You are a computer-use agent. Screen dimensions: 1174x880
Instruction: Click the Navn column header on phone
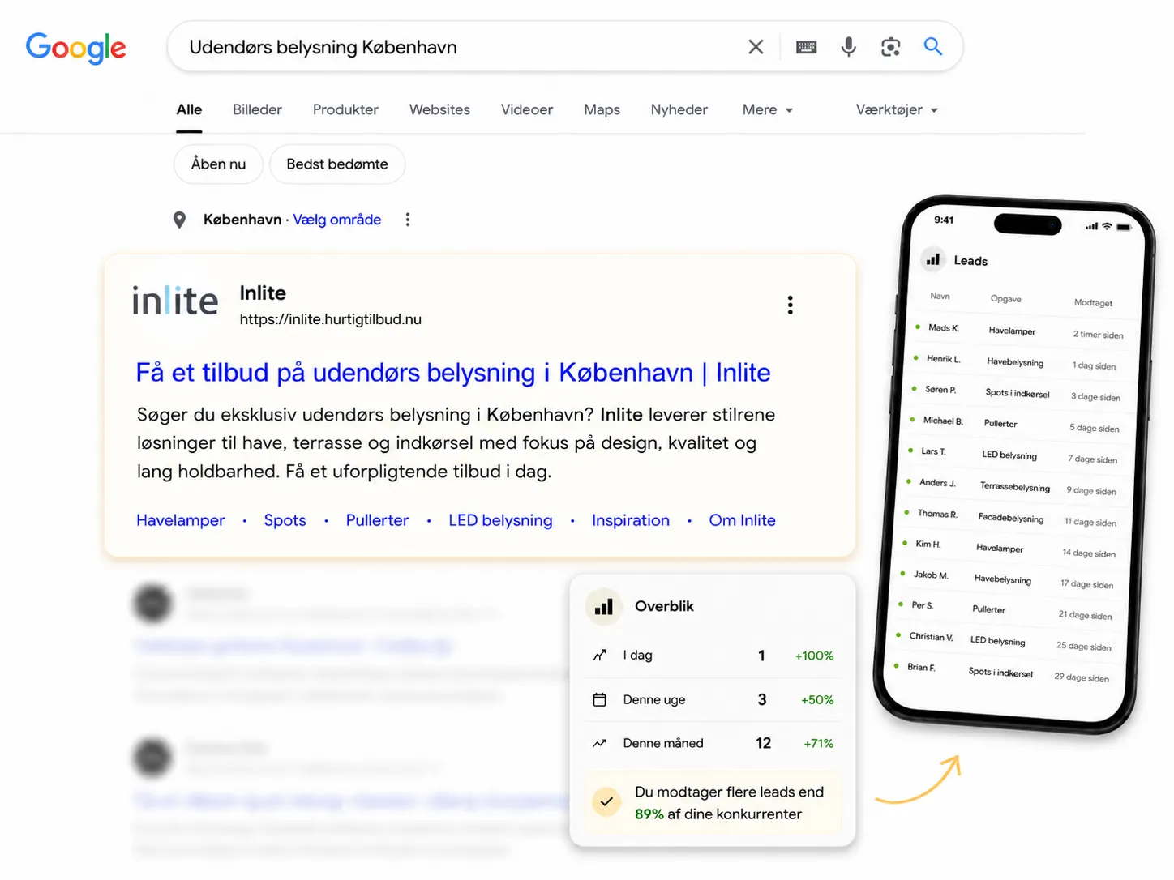pos(940,296)
